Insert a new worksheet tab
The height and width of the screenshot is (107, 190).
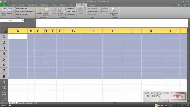pos(37,103)
